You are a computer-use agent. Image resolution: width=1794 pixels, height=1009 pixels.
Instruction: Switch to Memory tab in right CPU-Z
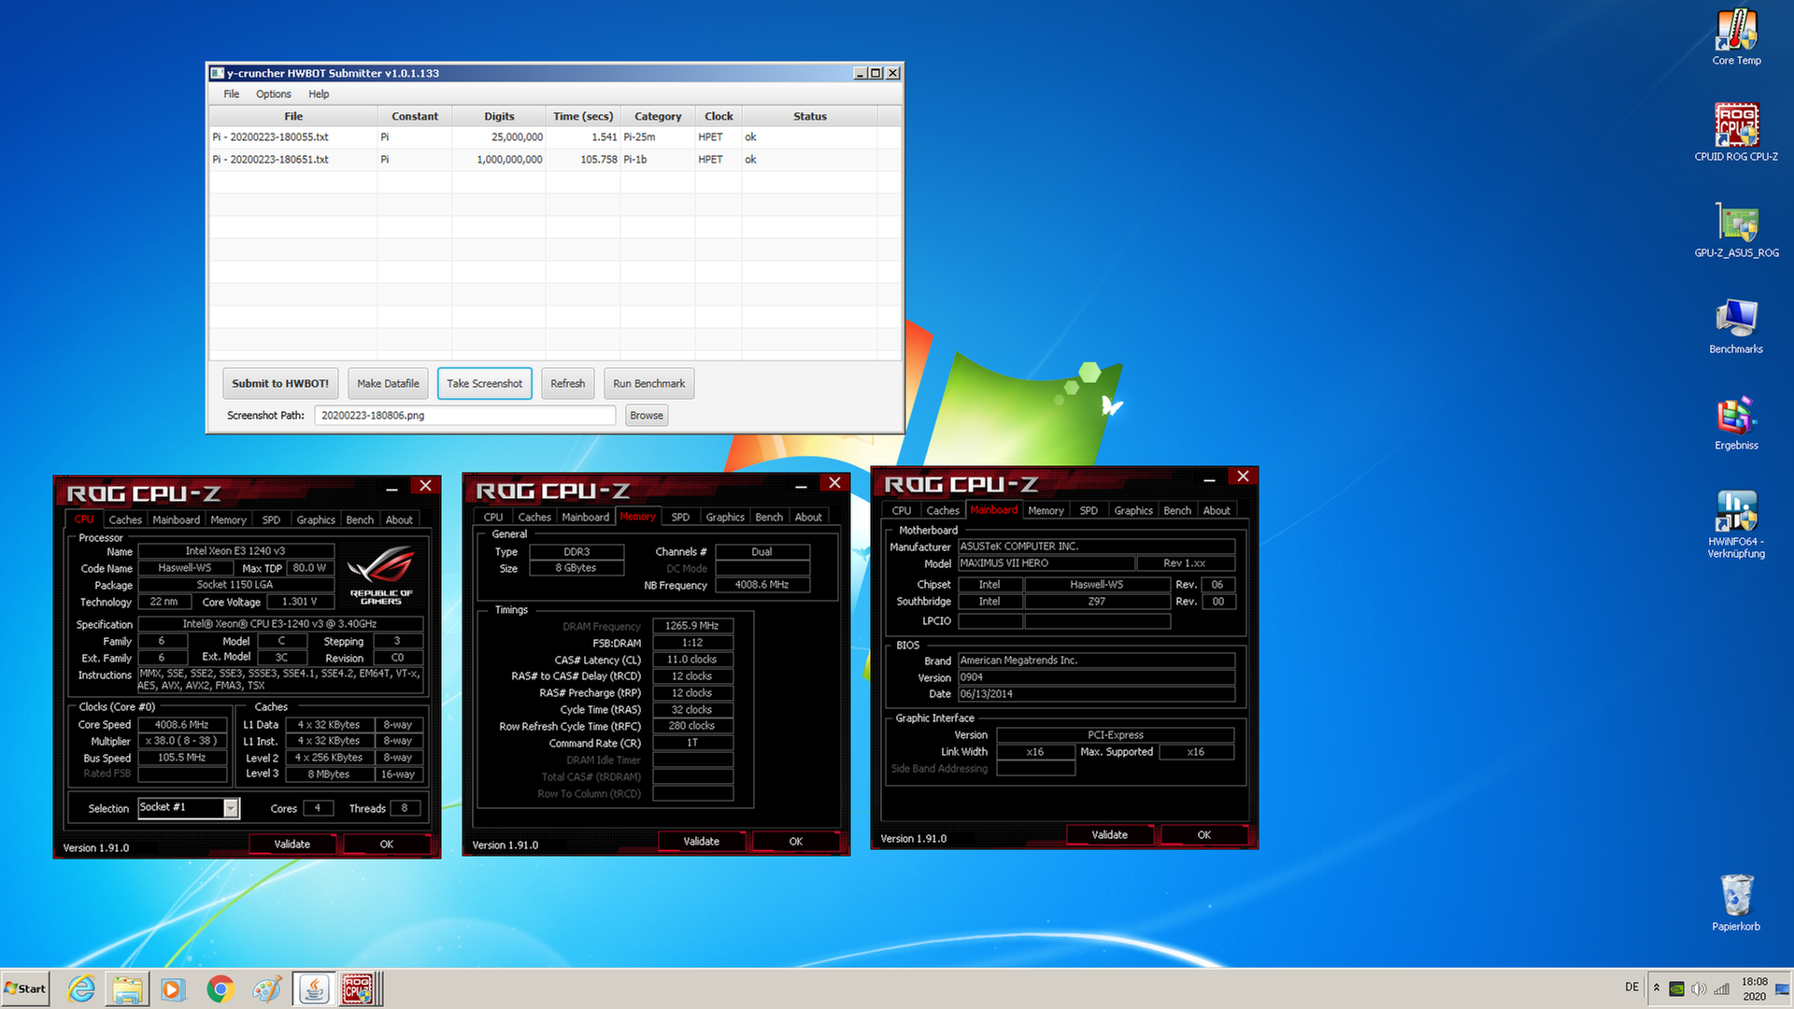pos(1046,510)
